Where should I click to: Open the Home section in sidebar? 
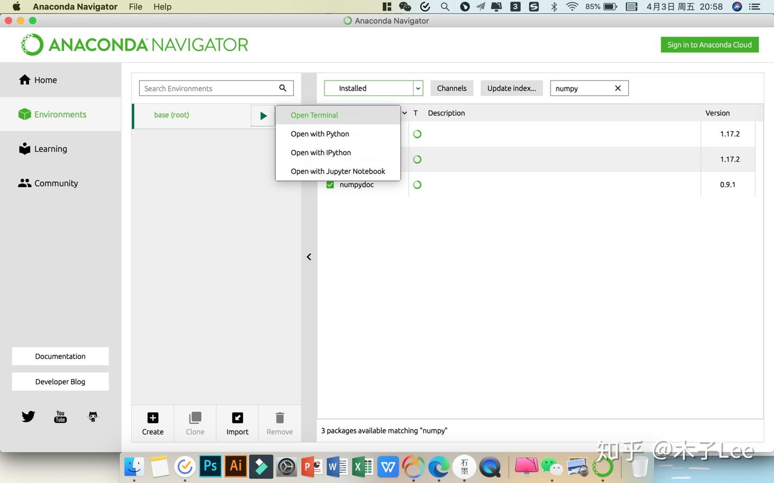(x=45, y=79)
